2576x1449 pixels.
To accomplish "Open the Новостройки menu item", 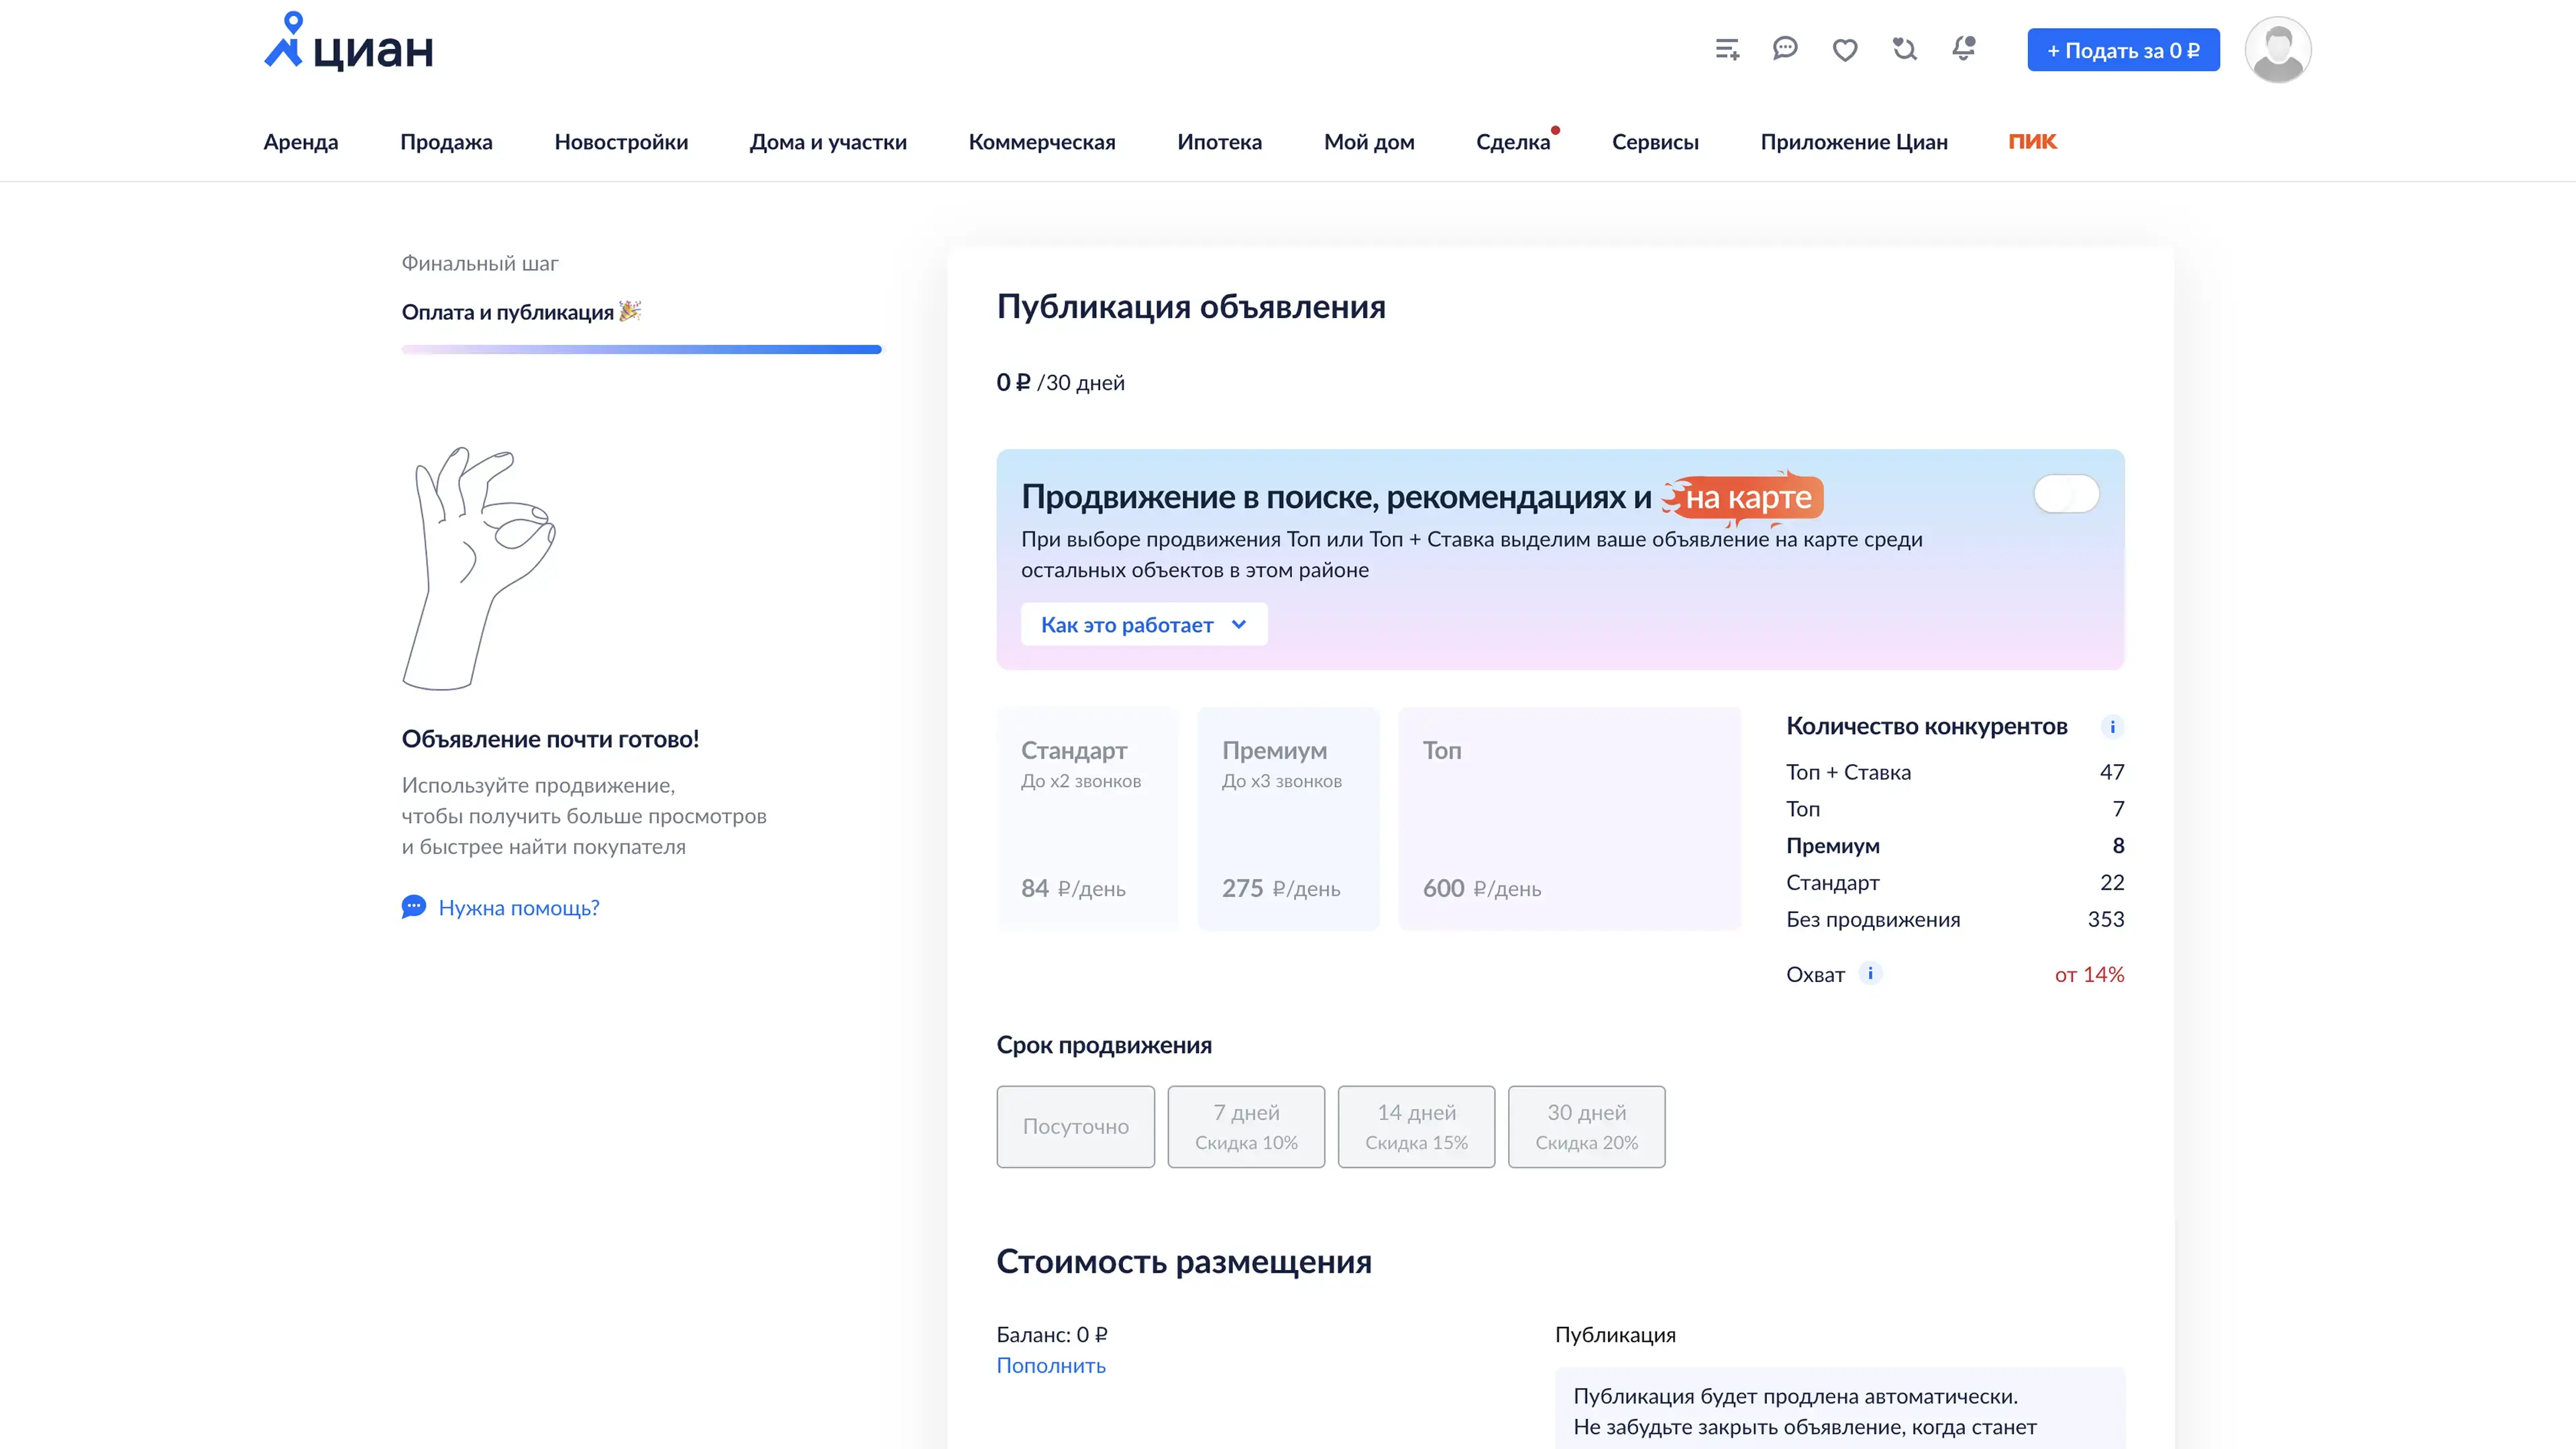I will click(621, 142).
